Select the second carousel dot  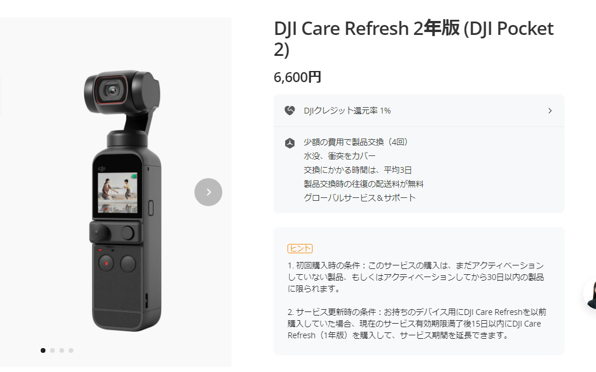[x=52, y=350]
